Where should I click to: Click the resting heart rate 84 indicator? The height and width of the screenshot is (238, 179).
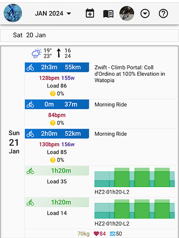[100, 234]
